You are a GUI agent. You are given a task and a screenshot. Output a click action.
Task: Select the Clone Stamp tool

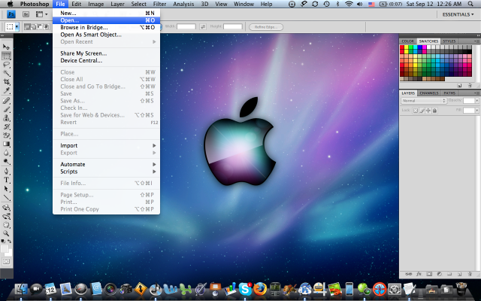6,118
